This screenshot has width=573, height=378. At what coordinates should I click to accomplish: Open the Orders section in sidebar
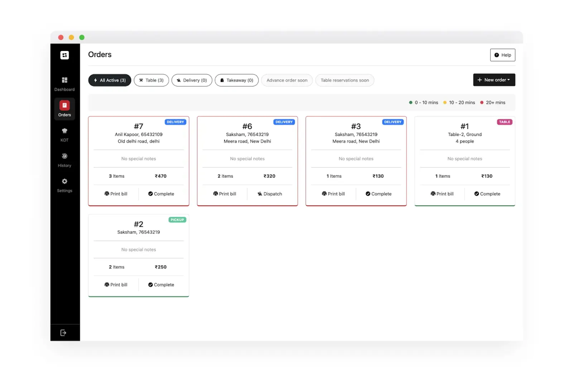(64, 109)
